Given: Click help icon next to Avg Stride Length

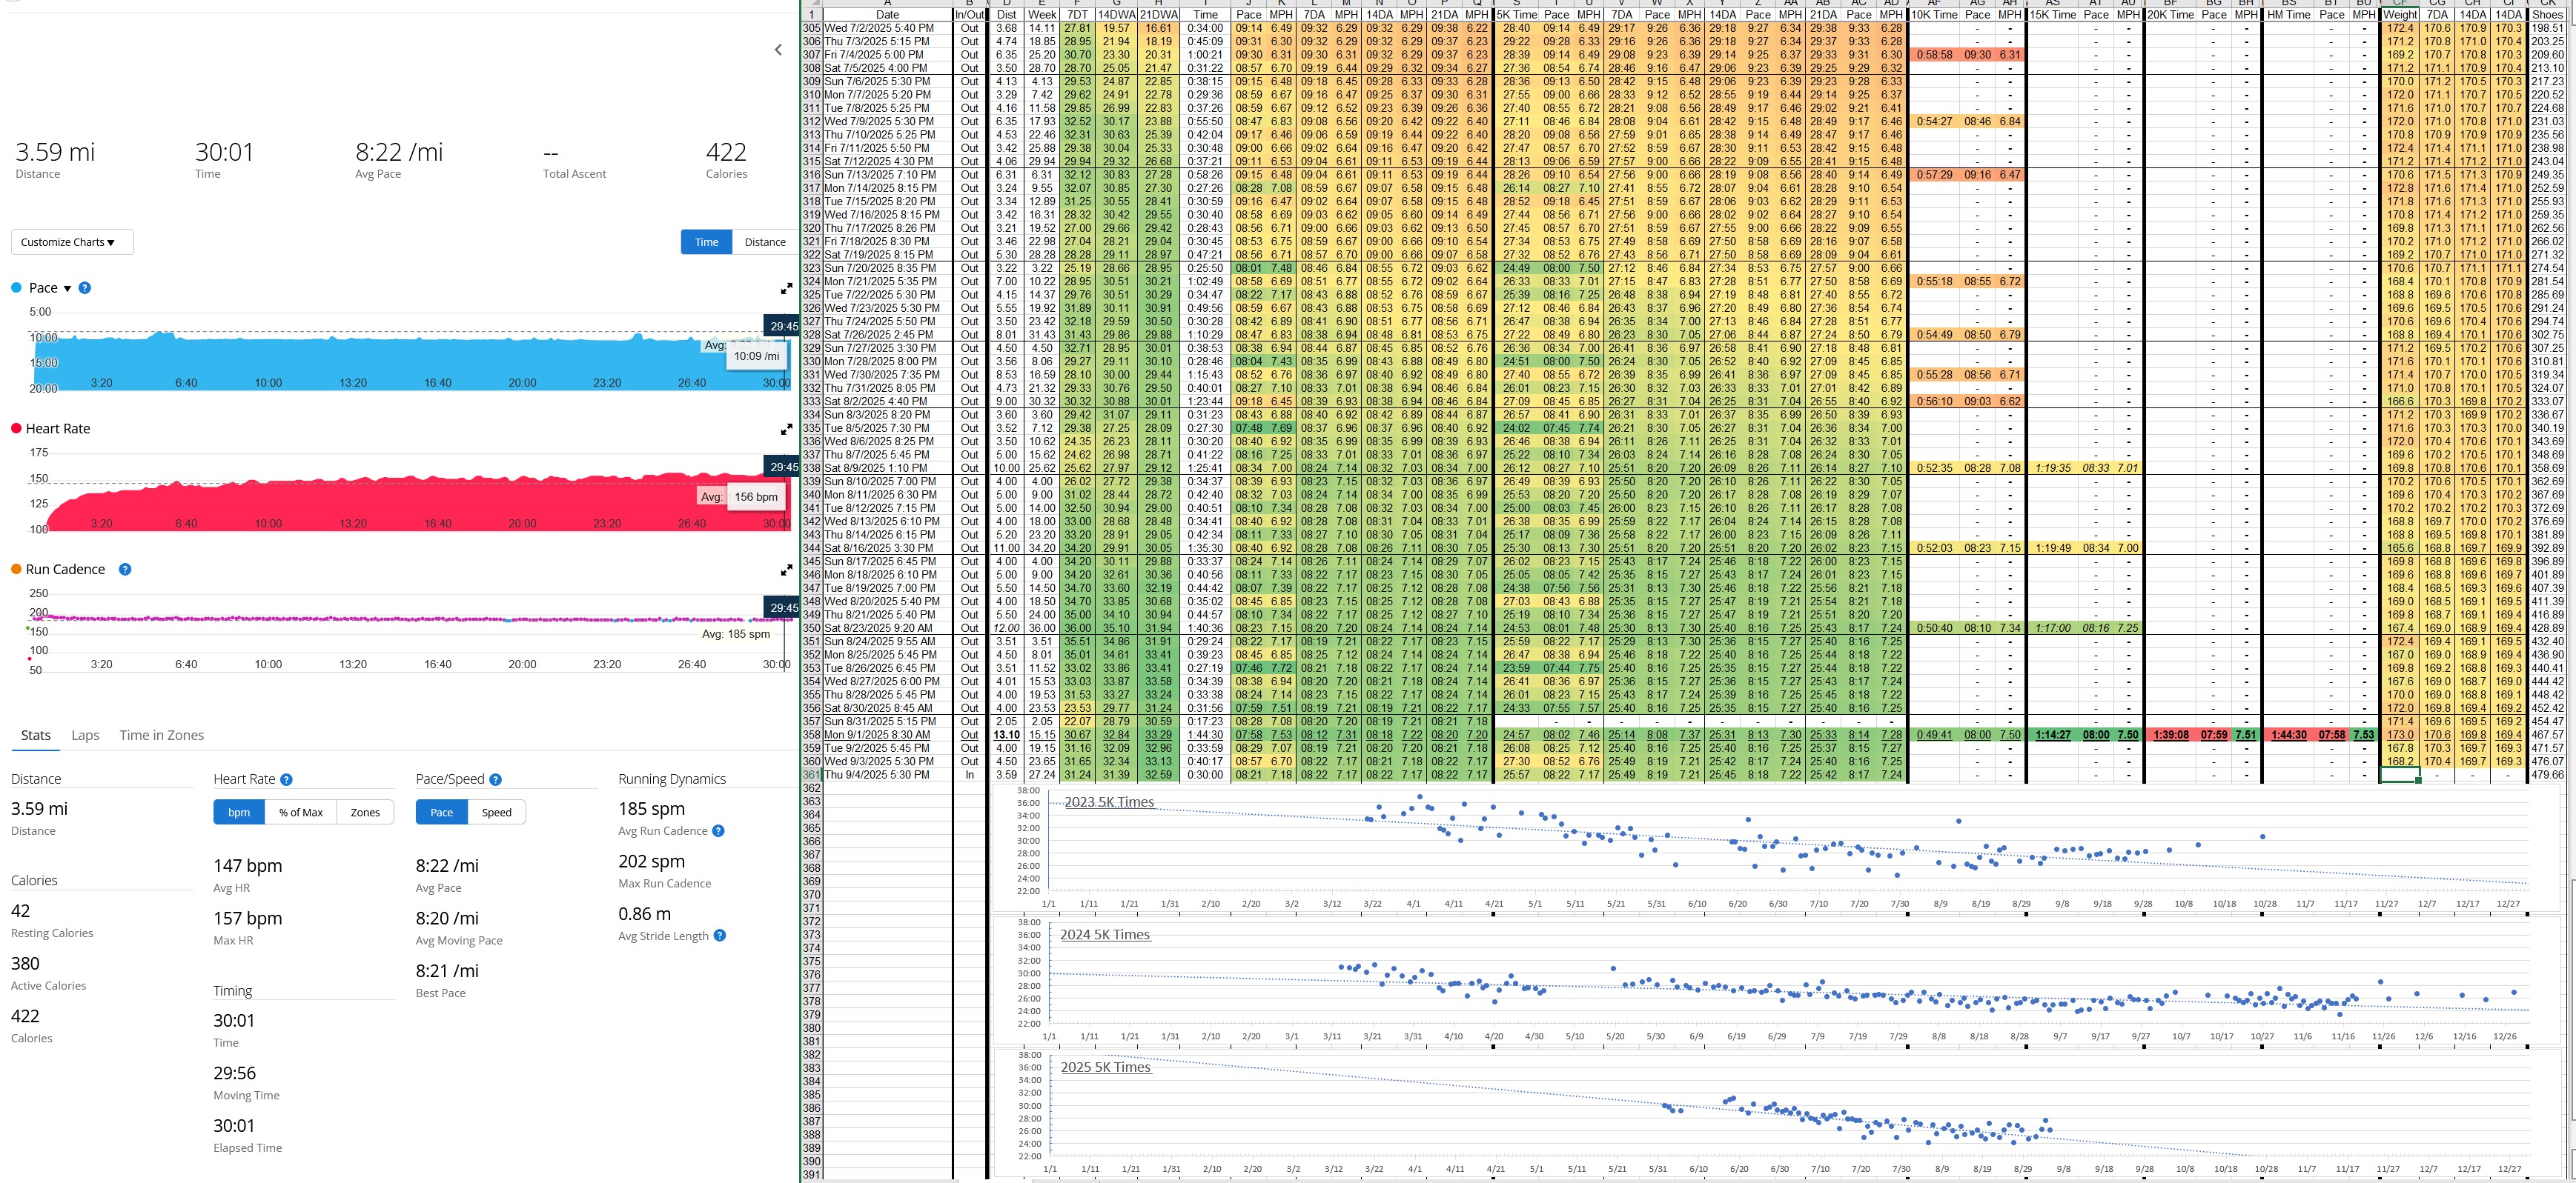Looking at the screenshot, I should pyautogui.click(x=719, y=936).
